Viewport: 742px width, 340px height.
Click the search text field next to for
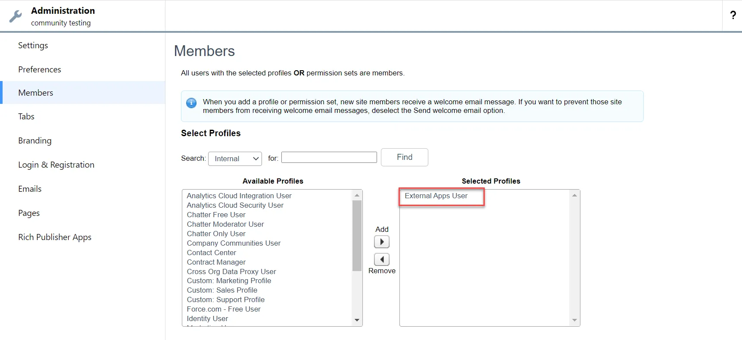(329, 157)
